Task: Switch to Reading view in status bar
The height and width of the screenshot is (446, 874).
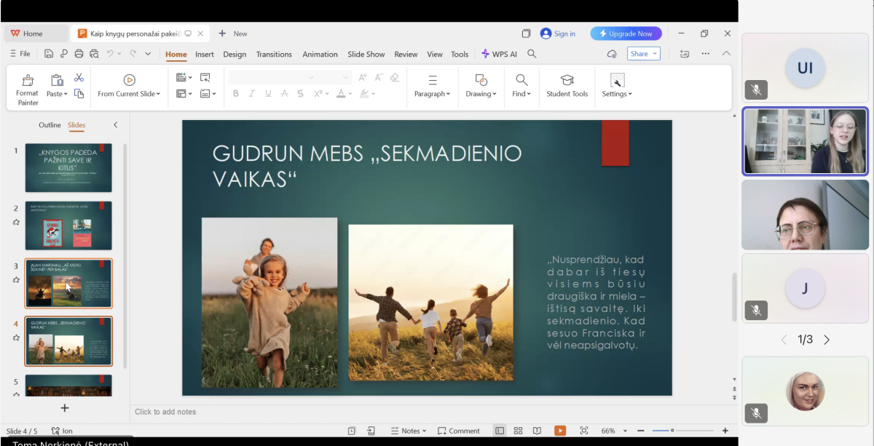Action: (537, 431)
